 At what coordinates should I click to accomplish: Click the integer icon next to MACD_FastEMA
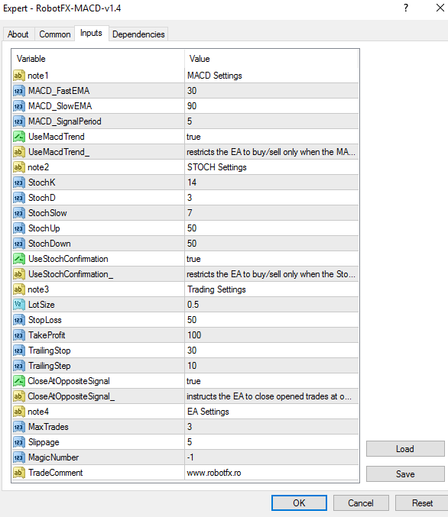tap(19, 91)
